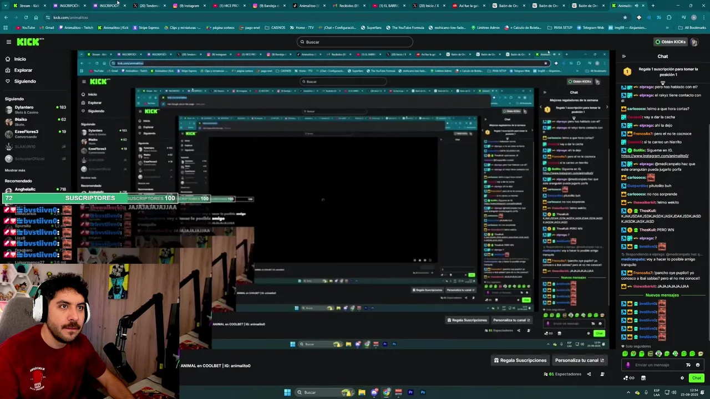
Task: Switch to the (20) Tendencias X tab
Action: pos(149,6)
